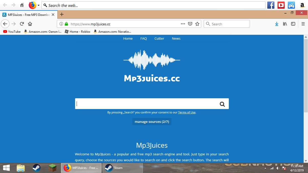Expand the dropdown arrow next to Firefox logo
Screen dimensions: 308x173
click(39, 5)
